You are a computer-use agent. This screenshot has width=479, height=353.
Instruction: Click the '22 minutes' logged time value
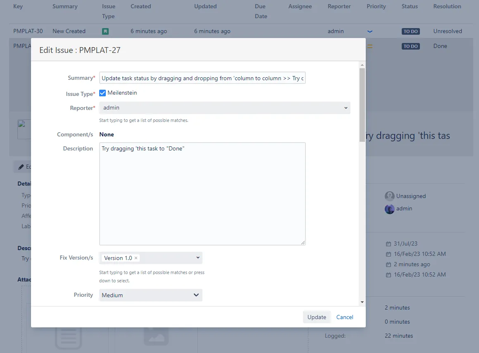pyautogui.click(x=399, y=336)
